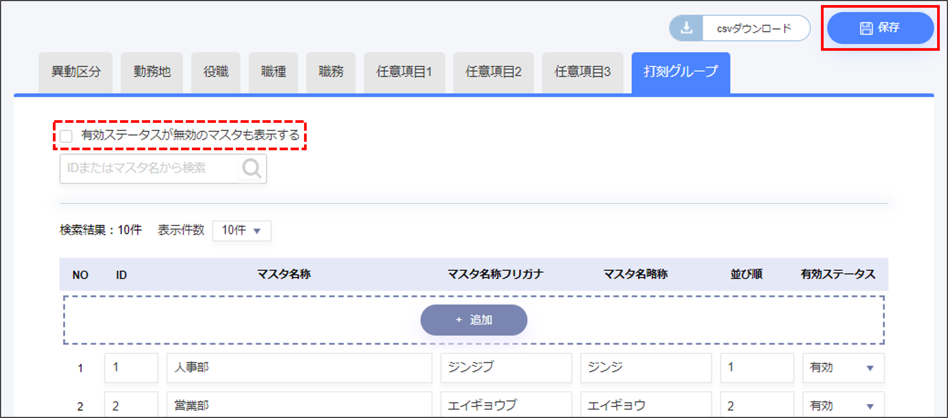The image size is (948, 418).
Task: Open the 任意項目1 tab
Action: pos(404,72)
